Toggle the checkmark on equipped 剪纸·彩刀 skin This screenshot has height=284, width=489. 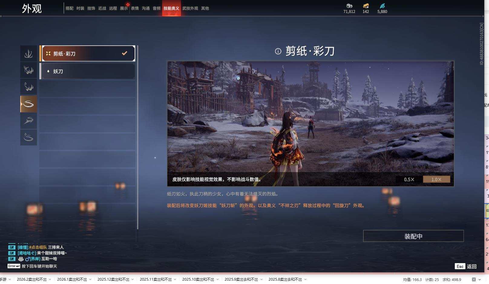tap(124, 53)
